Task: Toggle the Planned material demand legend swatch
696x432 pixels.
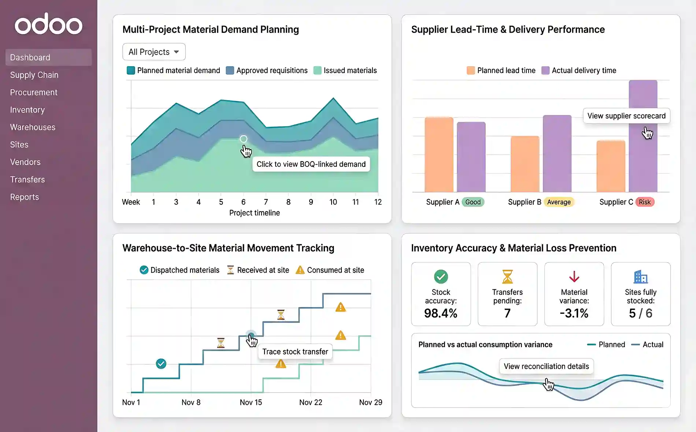Action: 130,70
